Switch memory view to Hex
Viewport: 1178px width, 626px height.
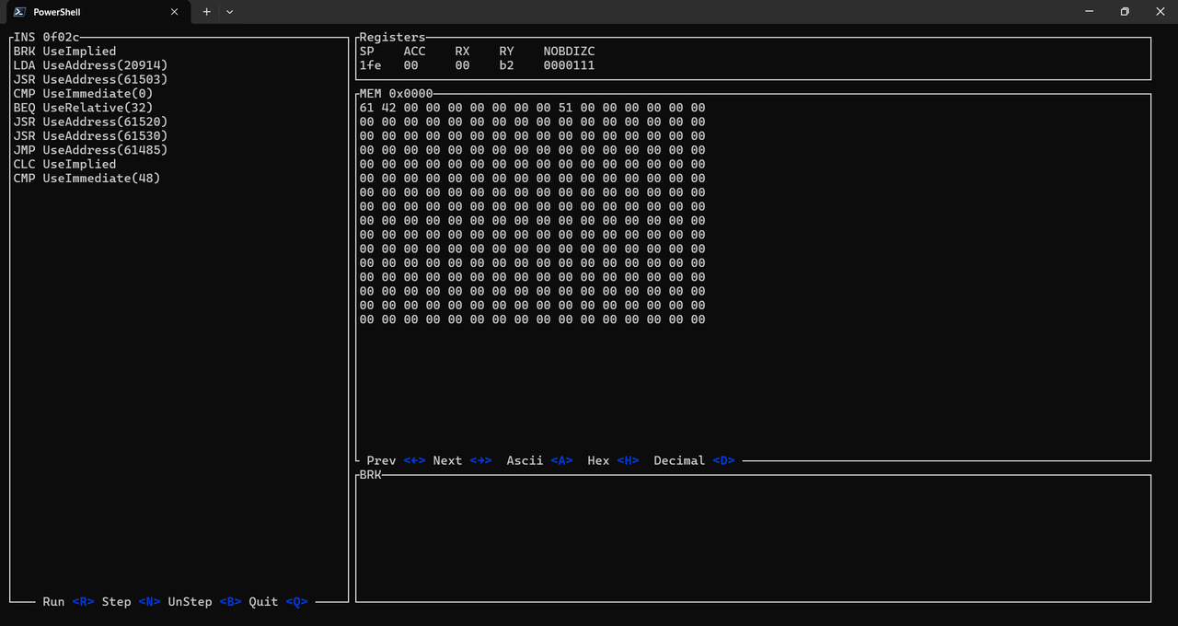[613, 460]
